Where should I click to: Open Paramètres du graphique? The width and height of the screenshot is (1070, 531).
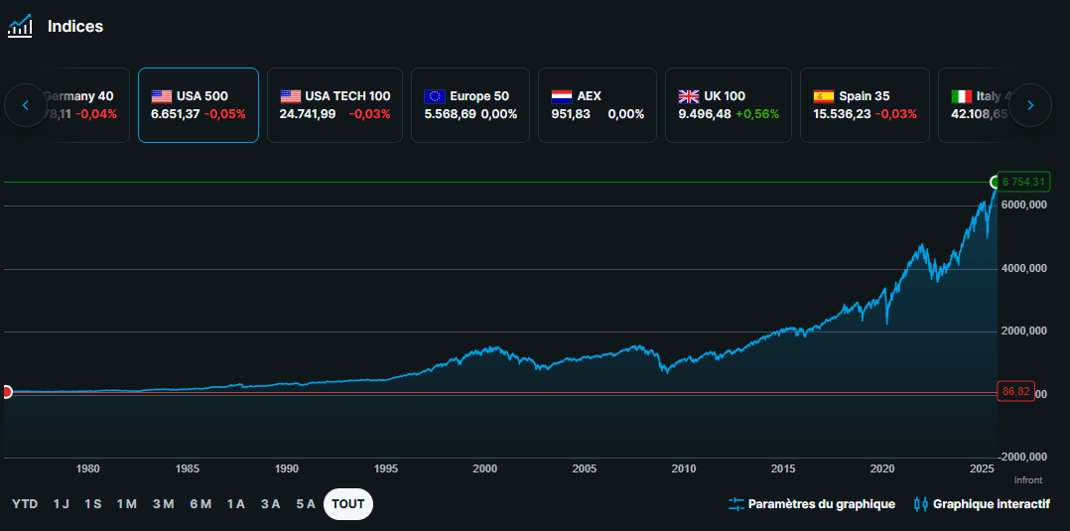coord(822,504)
